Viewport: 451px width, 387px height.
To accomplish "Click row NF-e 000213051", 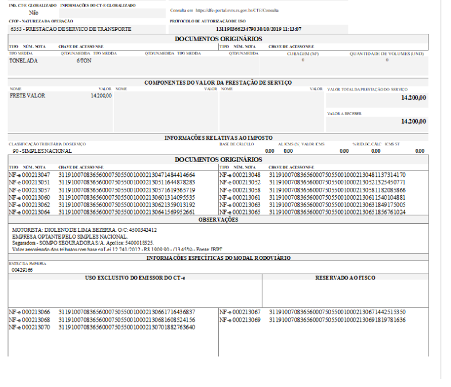I will [102, 182].
